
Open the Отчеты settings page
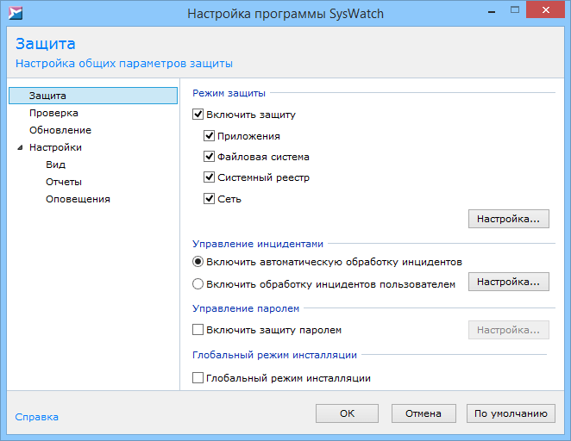point(64,182)
